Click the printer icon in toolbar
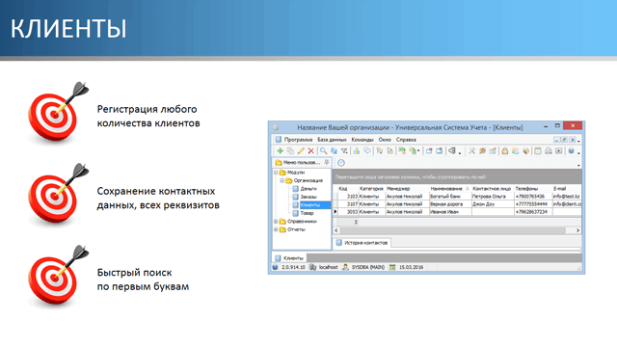The image size is (617, 347). coord(549,151)
